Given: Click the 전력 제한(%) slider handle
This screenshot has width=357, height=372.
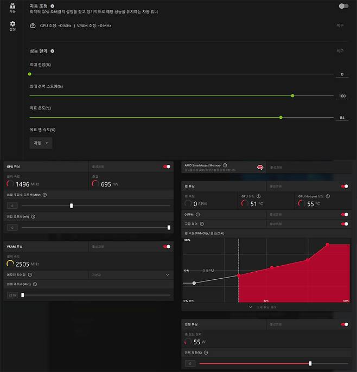Looking at the screenshot, I should point(310,363).
